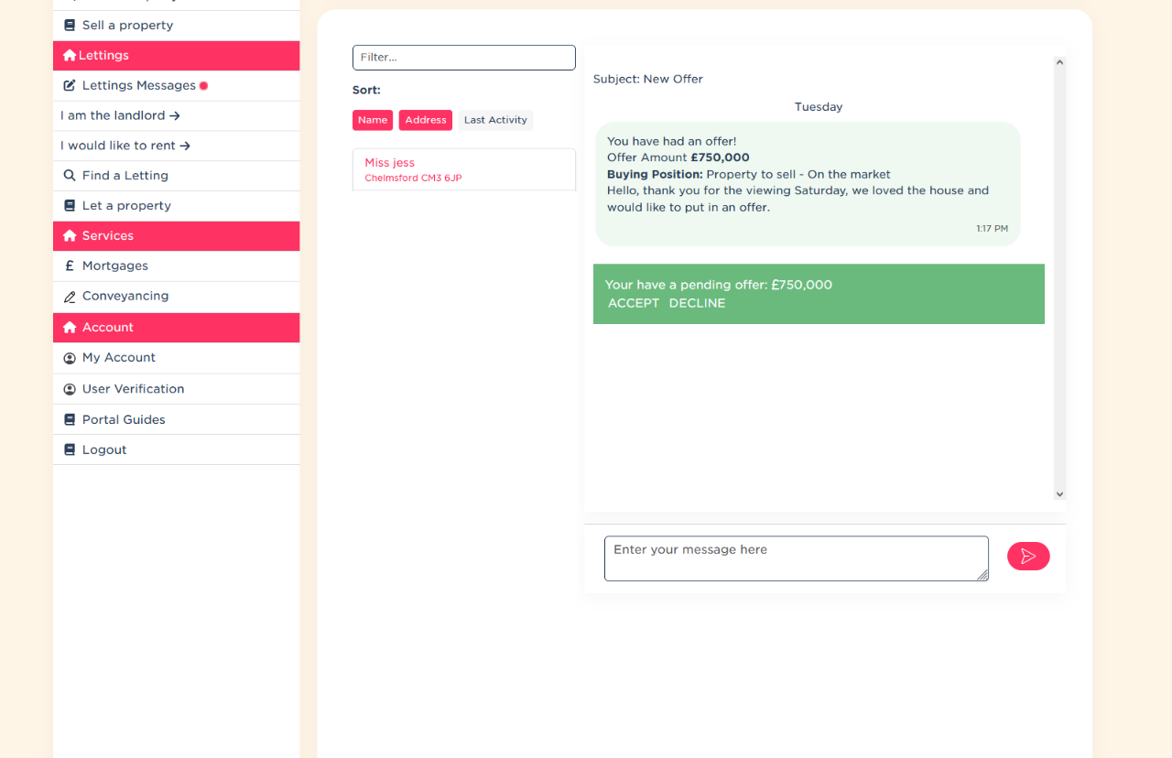Click the magnifier icon beside Find a Letting
This screenshot has width=1172, height=758.
pos(70,176)
